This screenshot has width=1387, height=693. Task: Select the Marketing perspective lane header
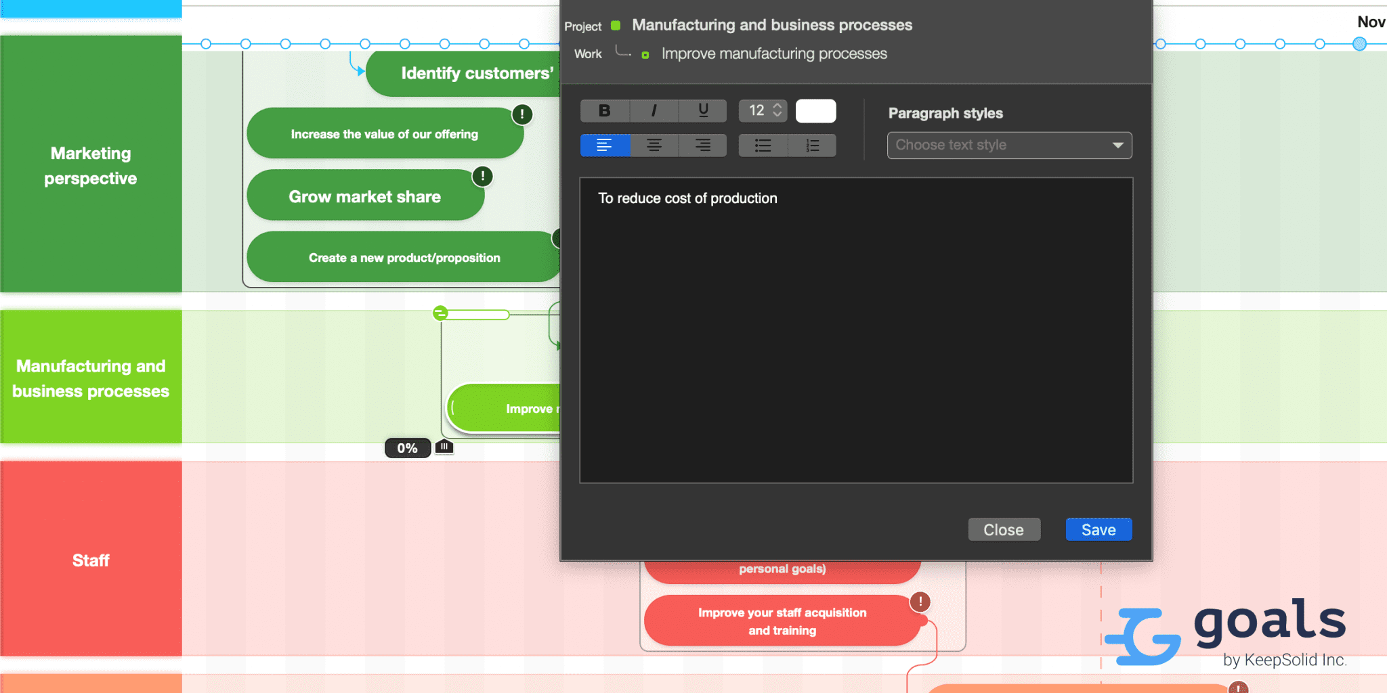91,164
